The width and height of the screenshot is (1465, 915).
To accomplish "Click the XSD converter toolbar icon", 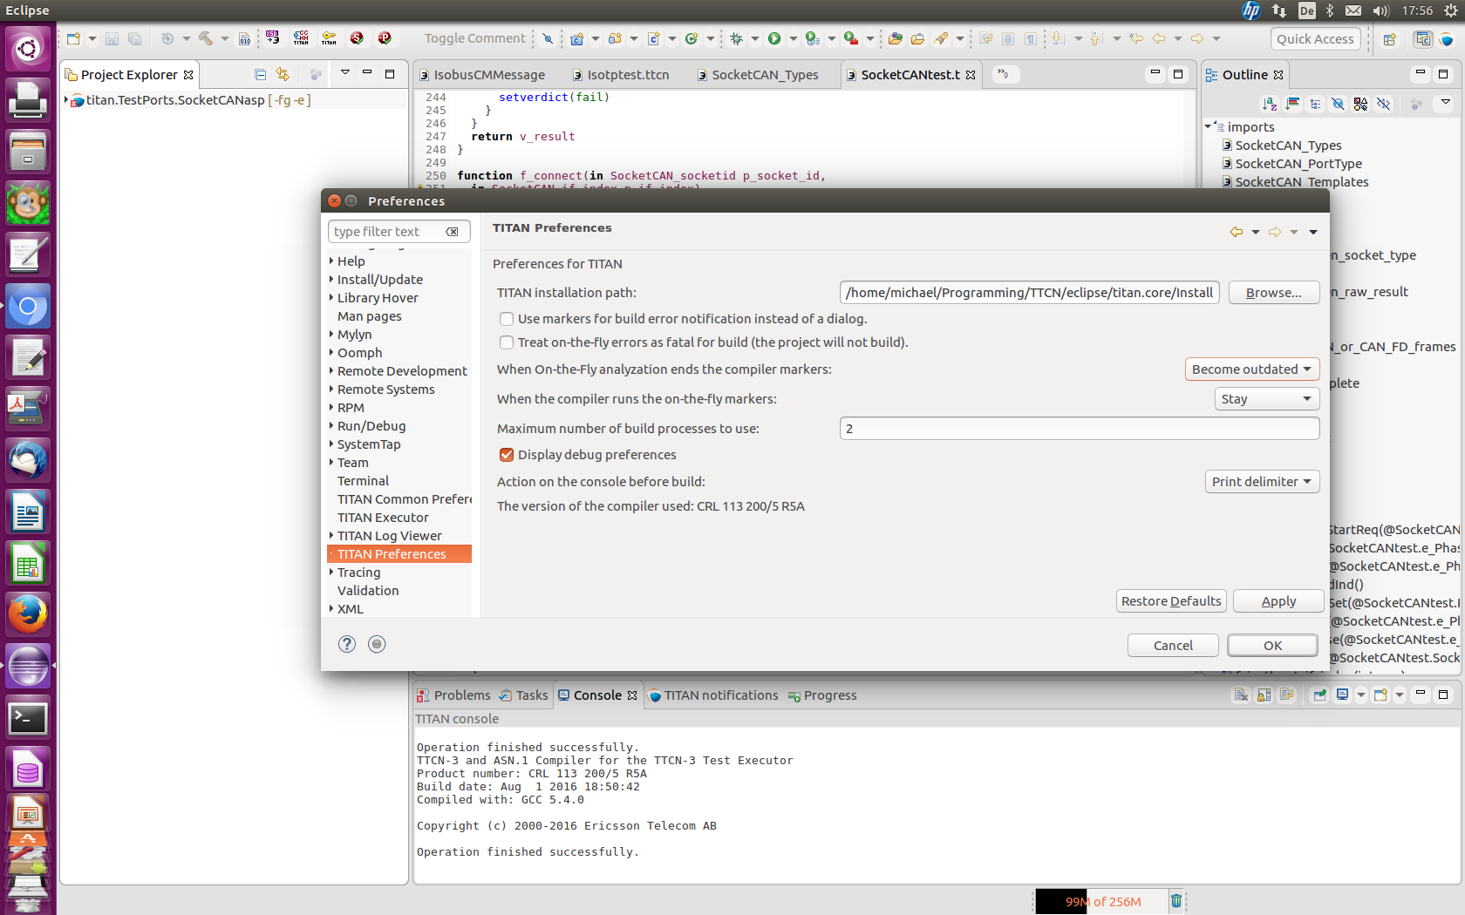I will [x=273, y=38].
